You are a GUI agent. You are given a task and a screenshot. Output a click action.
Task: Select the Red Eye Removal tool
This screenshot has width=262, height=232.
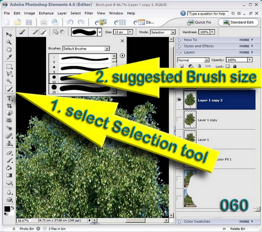9,128
